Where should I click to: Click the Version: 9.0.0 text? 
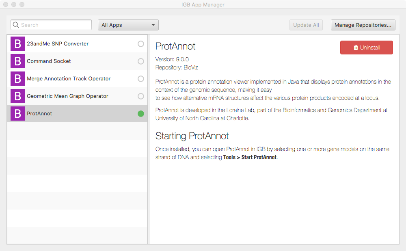tap(172, 59)
